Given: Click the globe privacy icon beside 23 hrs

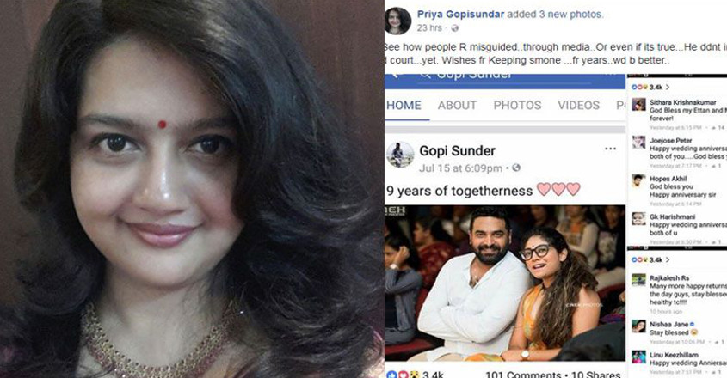Looking at the screenshot, I should (455, 28).
